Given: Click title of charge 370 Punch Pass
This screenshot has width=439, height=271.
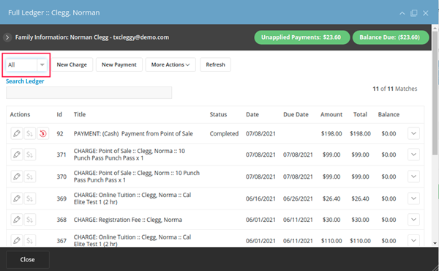Looking at the screenshot, I should point(137,177).
